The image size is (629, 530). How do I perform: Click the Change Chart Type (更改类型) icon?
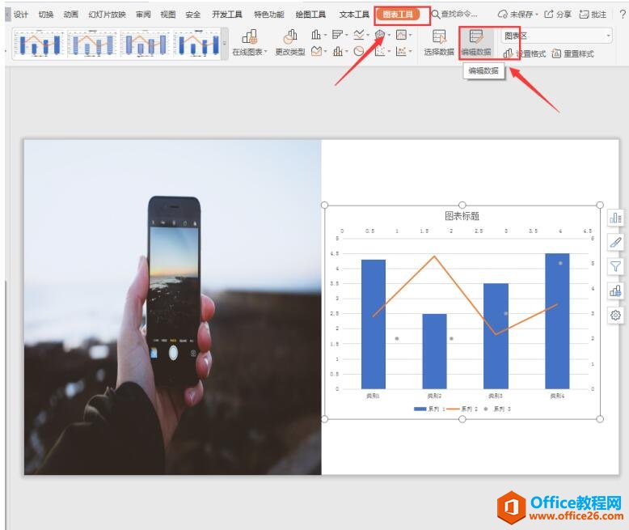[290, 43]
